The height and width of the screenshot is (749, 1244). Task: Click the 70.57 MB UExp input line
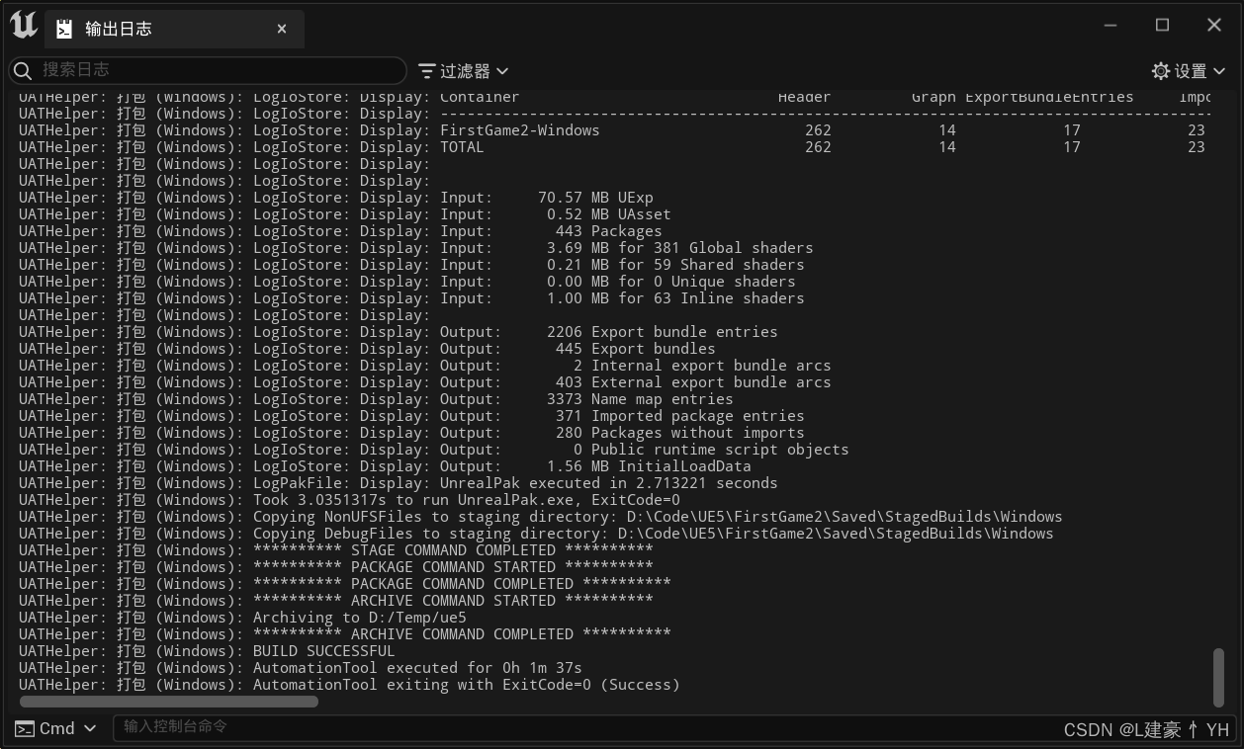[336, 198]
